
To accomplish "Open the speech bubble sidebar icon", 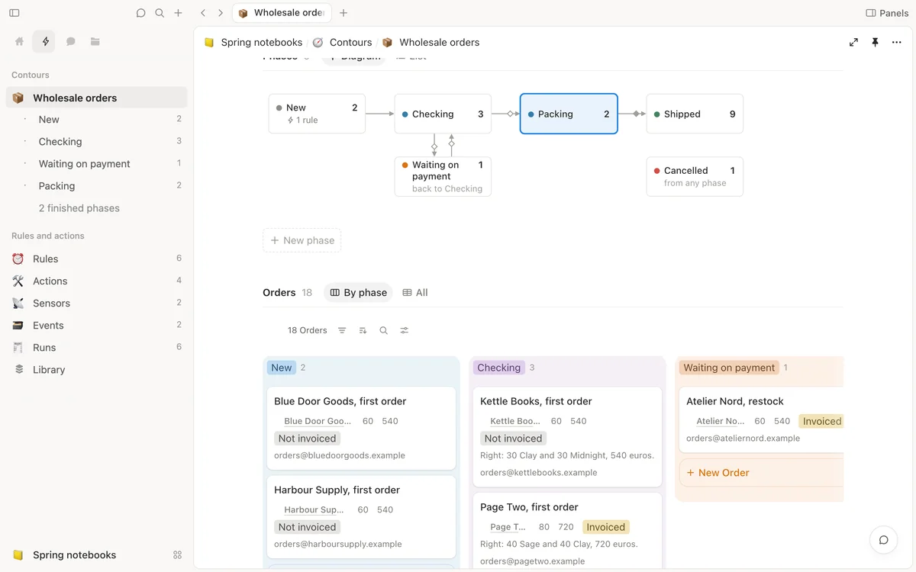I will 70,42.
